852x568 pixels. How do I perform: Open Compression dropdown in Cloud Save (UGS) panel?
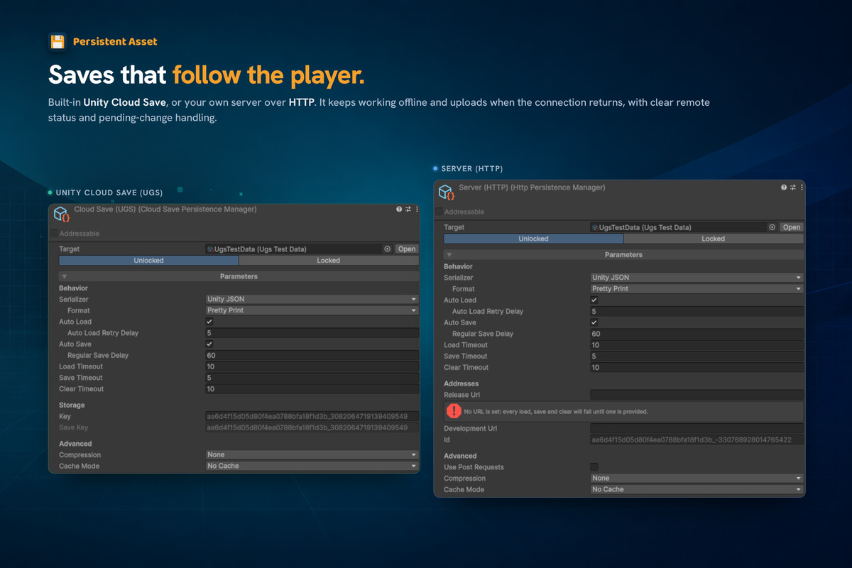(312, 454)
